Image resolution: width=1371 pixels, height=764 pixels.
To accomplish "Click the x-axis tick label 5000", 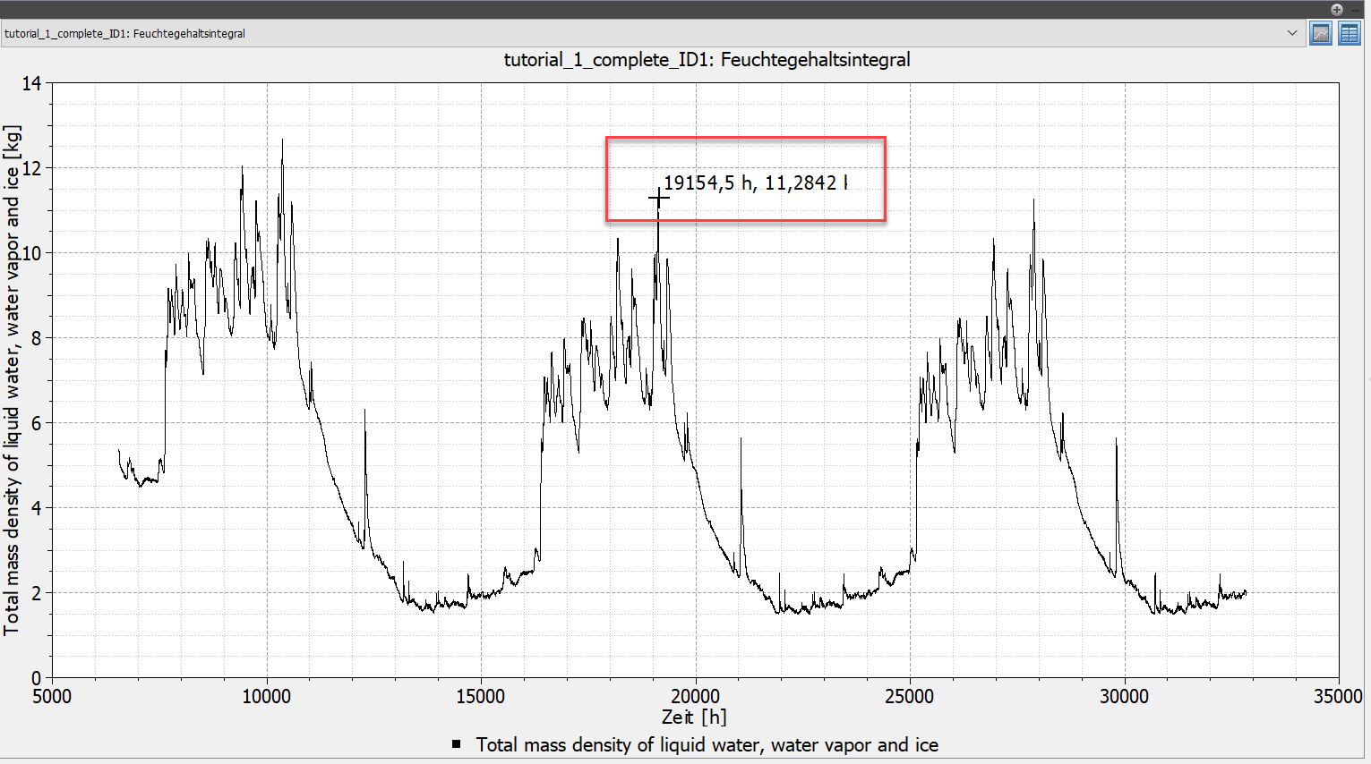I will tap(52, 696).
